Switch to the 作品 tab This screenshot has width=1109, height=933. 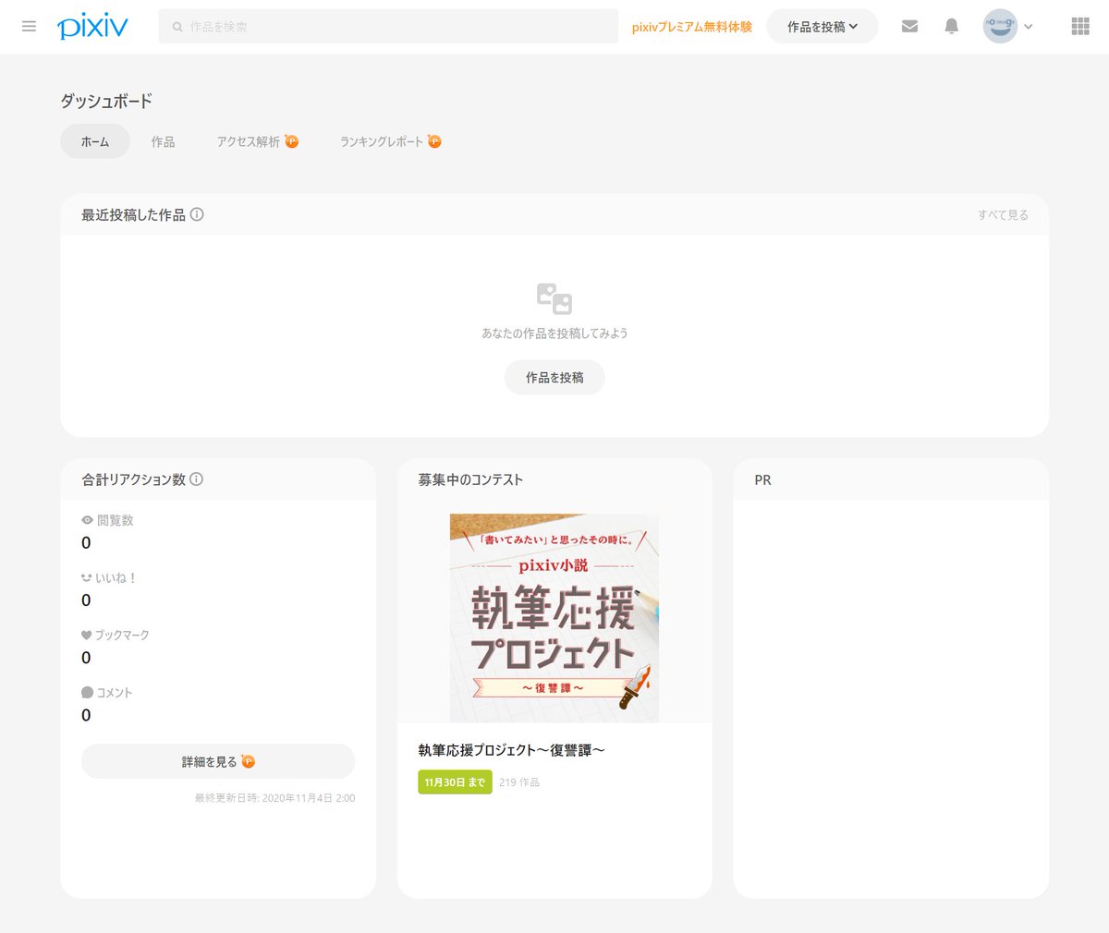pyautogui.click(x=163, y=141)
